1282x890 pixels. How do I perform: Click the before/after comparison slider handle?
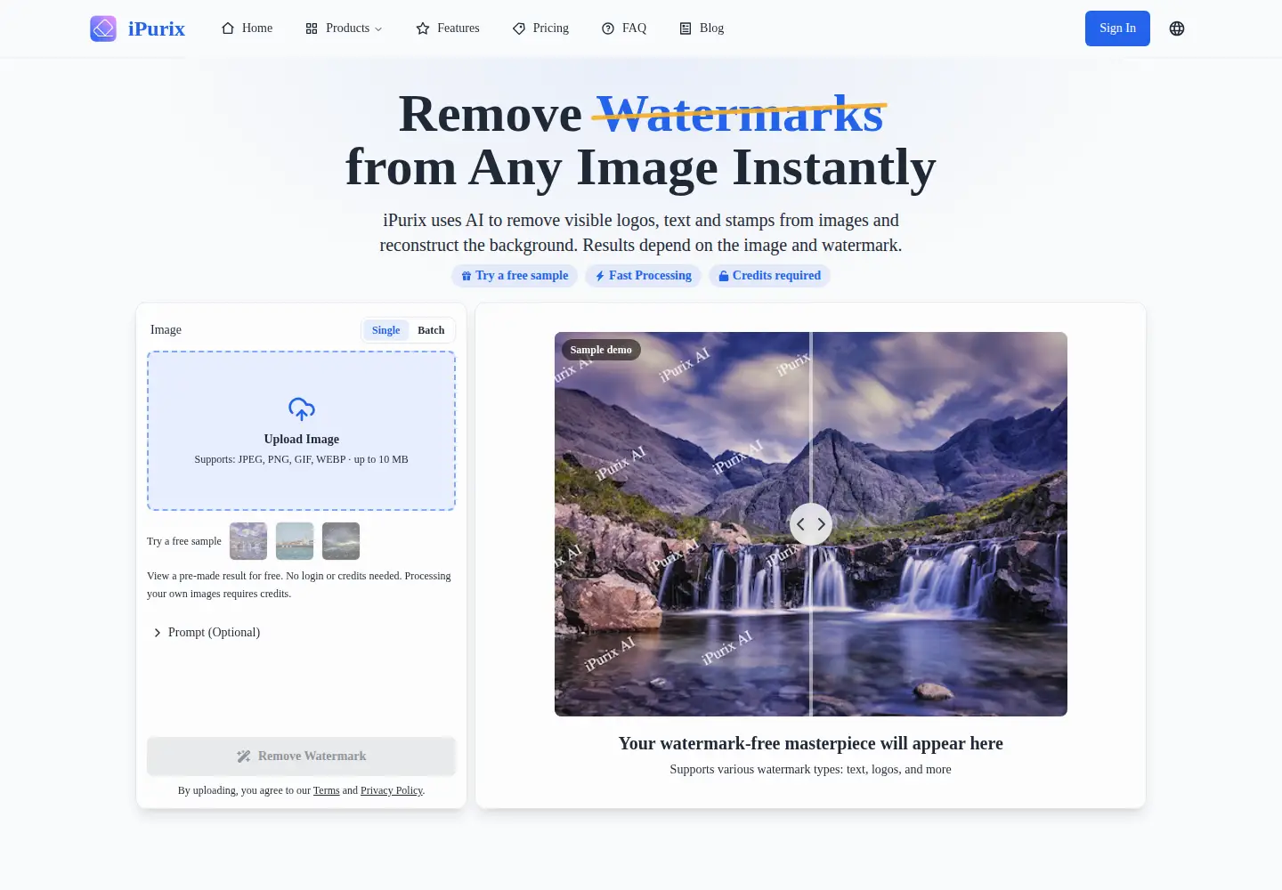tap(811, 524)
